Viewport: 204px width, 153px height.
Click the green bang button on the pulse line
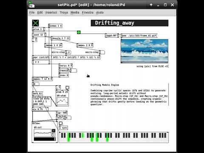click(x=79, y=32)
